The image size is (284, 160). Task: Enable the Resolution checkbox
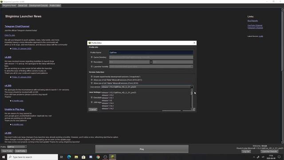pyautogui.click(x=92, y=62)
